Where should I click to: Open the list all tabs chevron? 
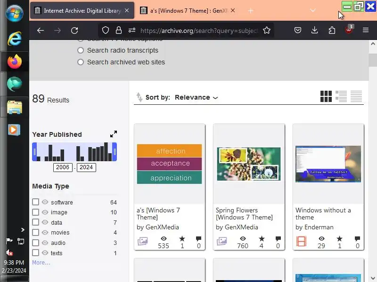point(313,10)
